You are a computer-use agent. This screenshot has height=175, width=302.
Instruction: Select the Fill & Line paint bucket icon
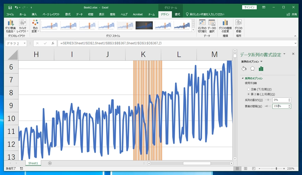coord(244,69)
